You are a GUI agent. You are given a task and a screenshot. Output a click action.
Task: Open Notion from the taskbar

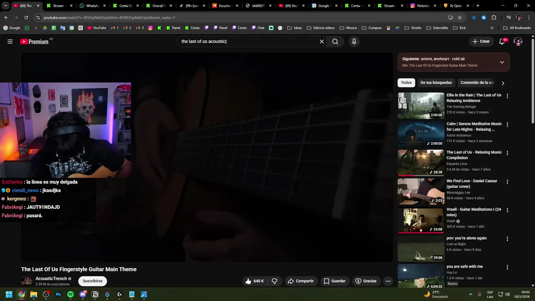(95, 294)
